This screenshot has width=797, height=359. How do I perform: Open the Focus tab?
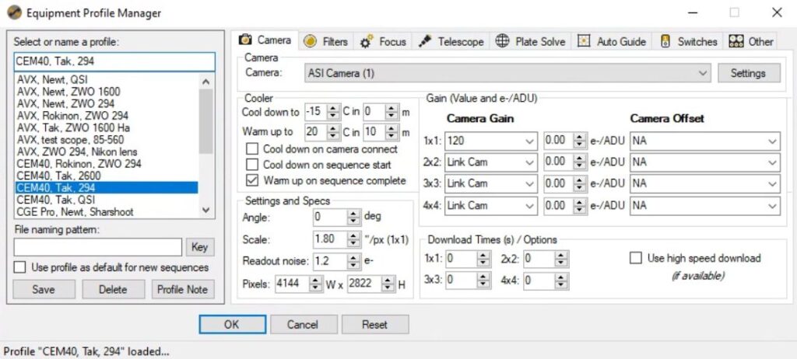pos(383,42)
